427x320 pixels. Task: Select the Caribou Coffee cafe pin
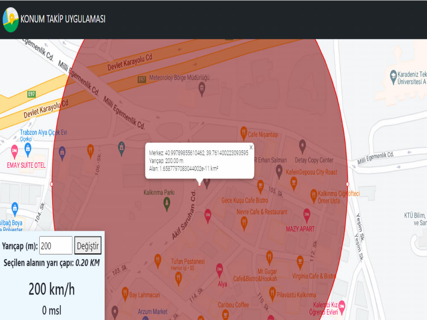point(225,314)
